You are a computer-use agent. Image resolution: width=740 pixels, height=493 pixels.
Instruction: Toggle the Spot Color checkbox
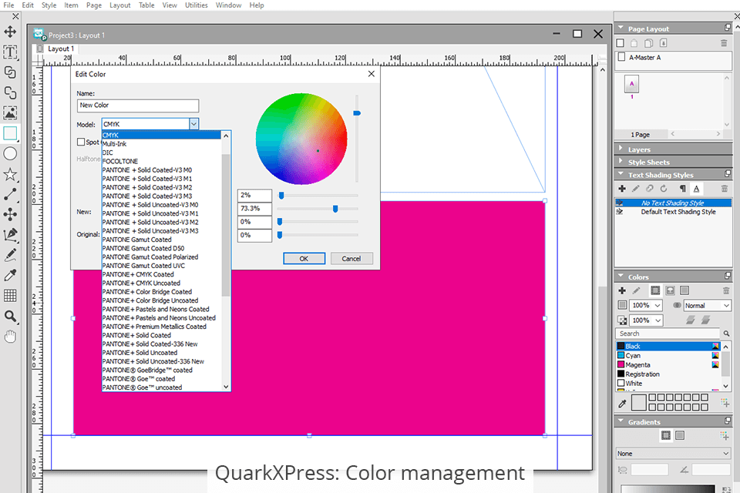(x=81, y=142)
